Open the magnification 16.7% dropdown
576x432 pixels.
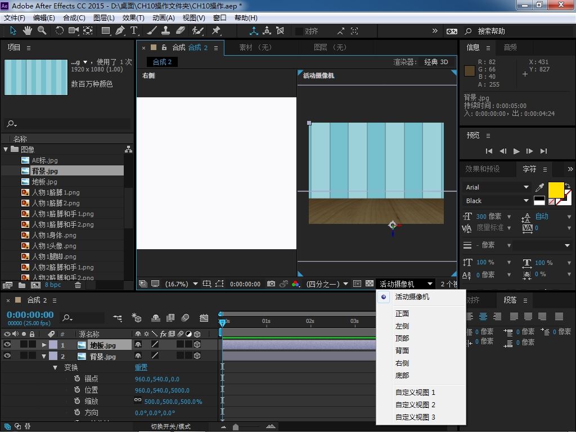[x=182, y=284]
